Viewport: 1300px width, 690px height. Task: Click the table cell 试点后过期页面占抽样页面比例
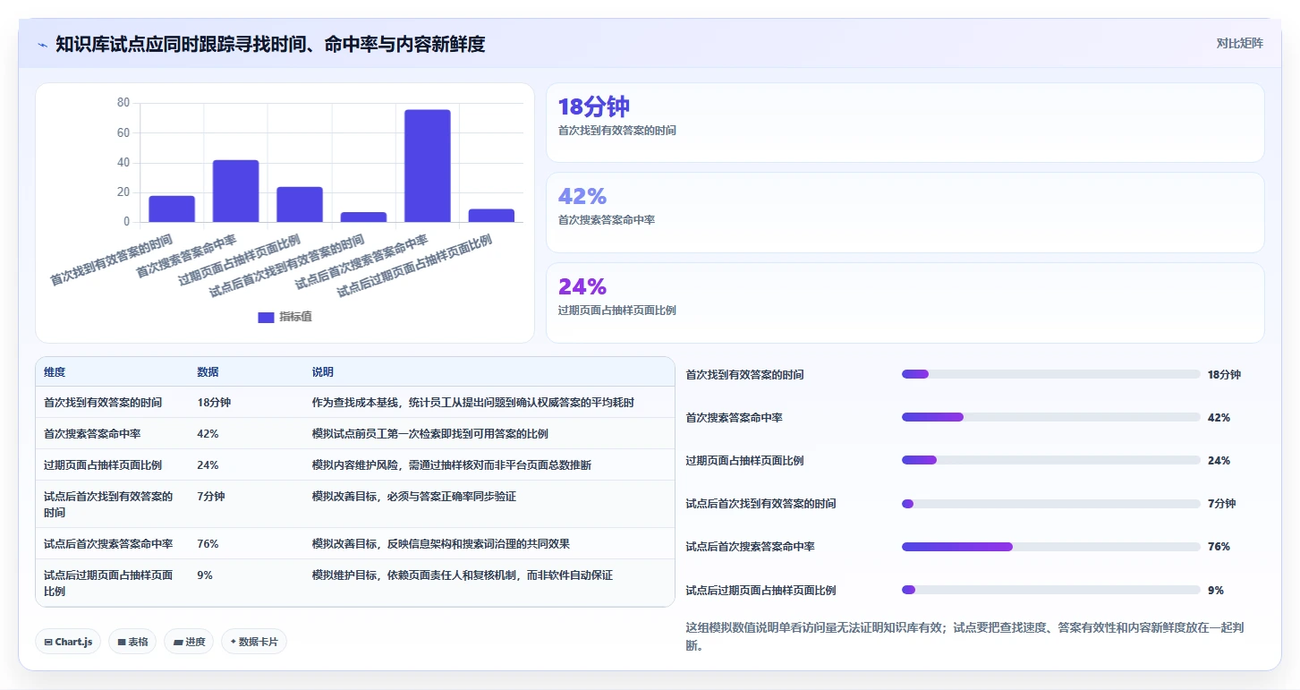click(108, 583)
